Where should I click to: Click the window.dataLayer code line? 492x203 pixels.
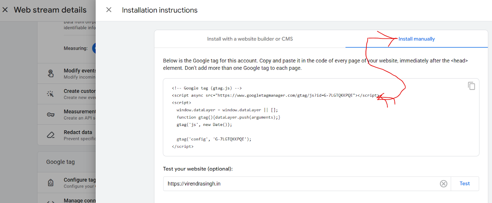pos(227,110)
